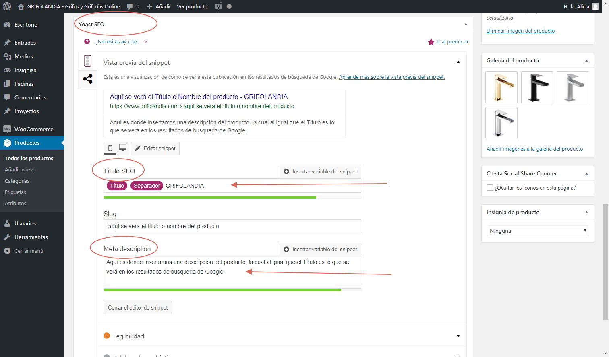Click the Yoast help question mark icon
Image resolution: width=609 pixels, height=357 pixels.
point(87,41)
